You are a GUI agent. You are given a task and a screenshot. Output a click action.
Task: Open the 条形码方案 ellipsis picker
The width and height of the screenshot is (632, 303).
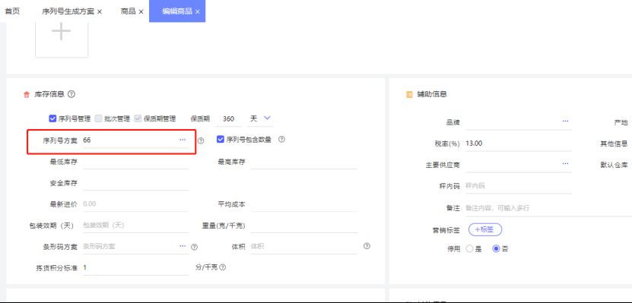pos(183,246)
